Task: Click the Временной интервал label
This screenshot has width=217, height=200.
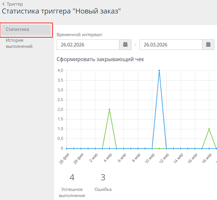Action: (79, 35)
